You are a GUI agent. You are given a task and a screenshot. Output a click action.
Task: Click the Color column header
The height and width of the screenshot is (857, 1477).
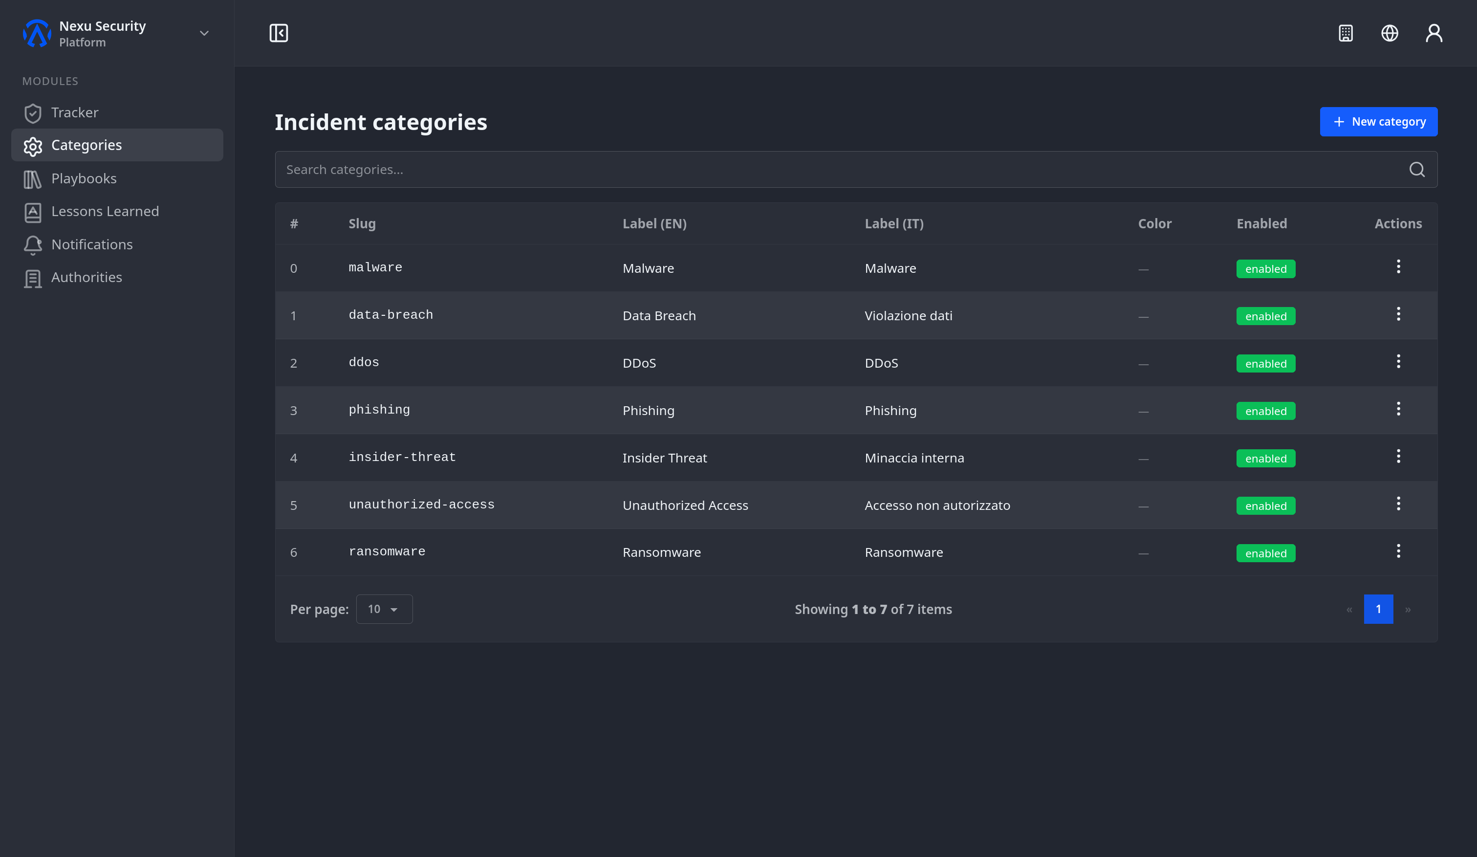click(1154, 224)
